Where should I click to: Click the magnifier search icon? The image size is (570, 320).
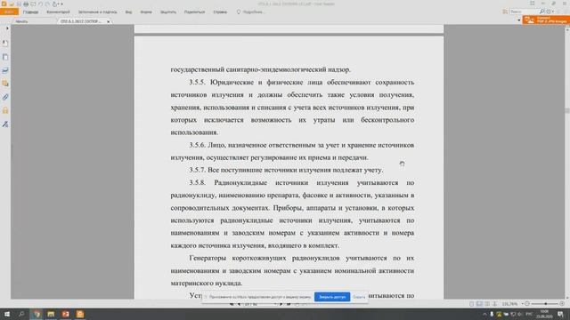coord(541,12)
